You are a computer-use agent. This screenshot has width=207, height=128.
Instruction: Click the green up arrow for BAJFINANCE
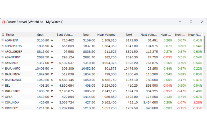(x=52, y=80)
